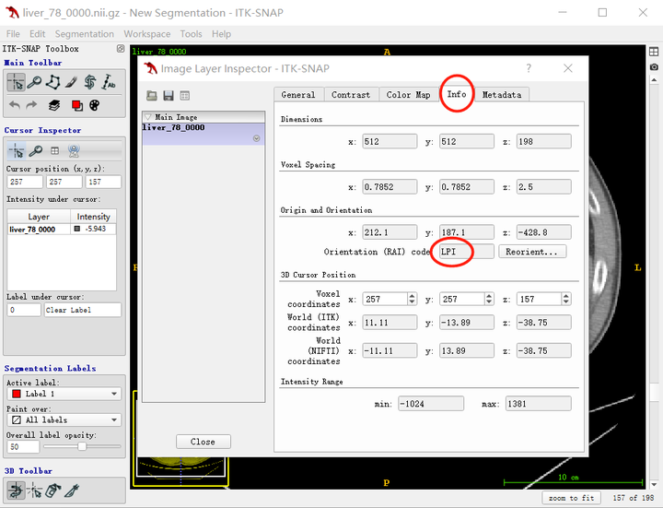Select the Paintbrush tool

point(71,82)
